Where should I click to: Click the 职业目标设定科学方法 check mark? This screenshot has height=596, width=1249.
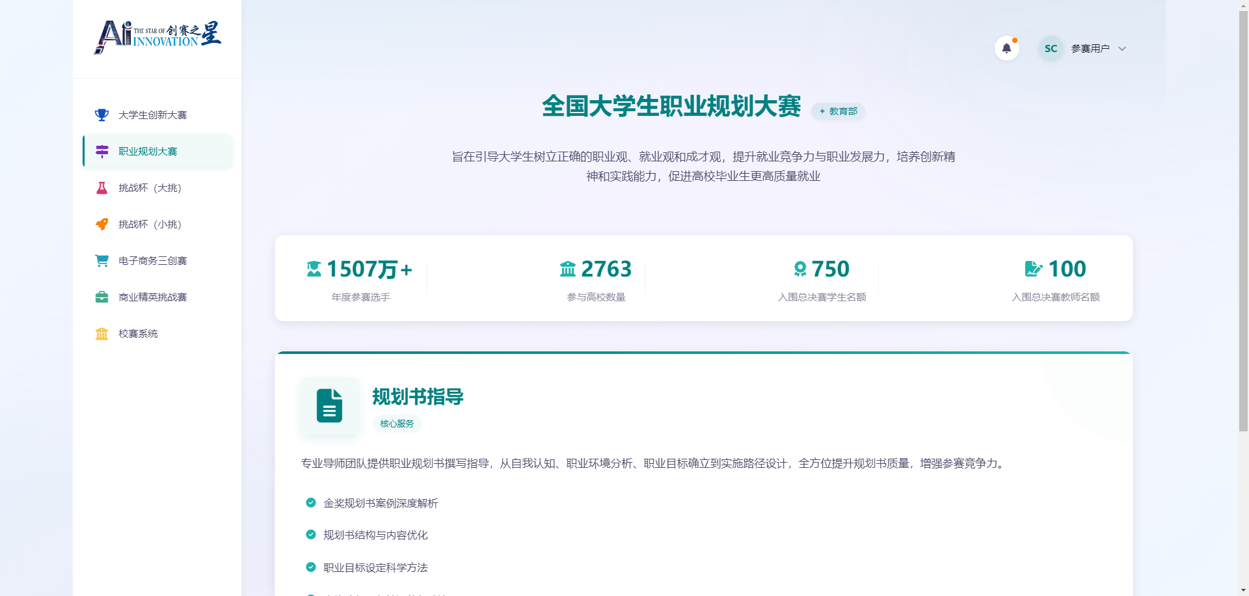pos(311,567)
